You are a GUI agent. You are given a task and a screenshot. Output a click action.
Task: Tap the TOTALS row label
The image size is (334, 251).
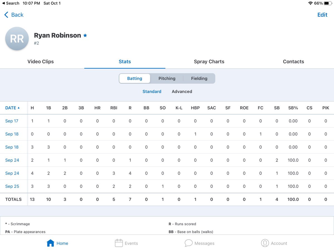pyautogui.click(x=13, y=199)
